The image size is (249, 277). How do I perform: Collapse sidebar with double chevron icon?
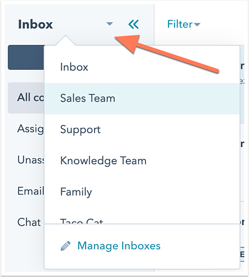click(134, 24)
